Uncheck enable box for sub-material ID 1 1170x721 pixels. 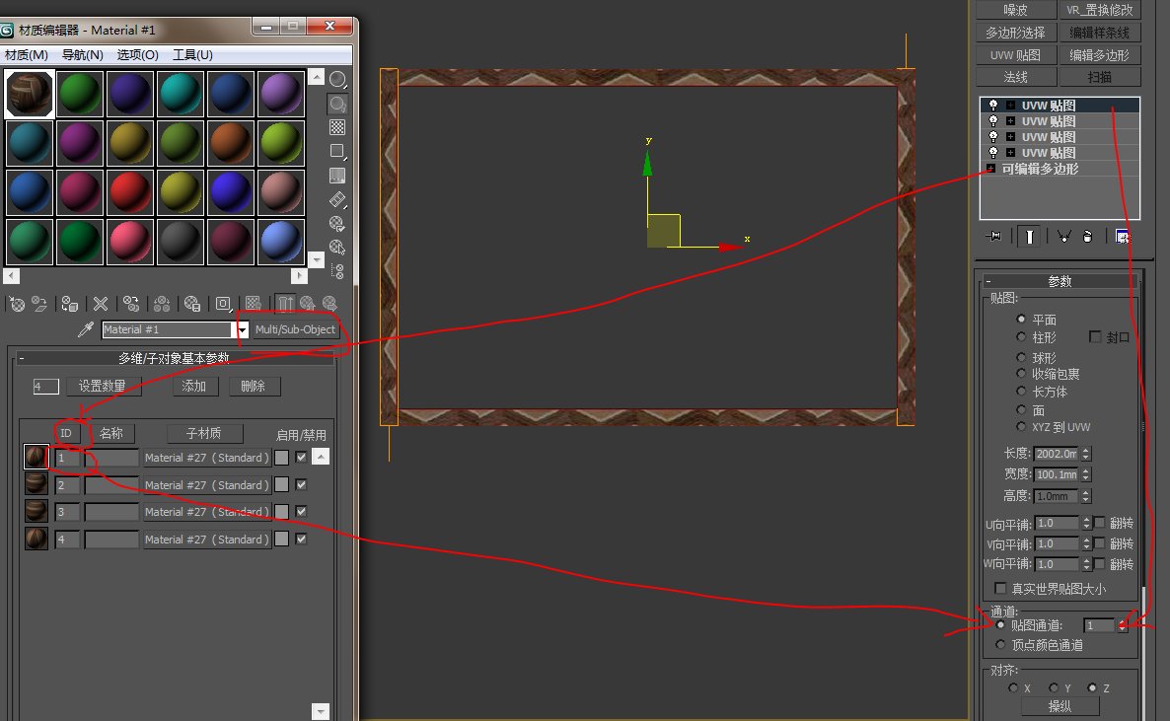301,458
